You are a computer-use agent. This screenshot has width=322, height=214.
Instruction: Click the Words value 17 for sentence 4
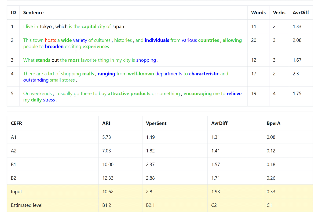tap(254, 74)
